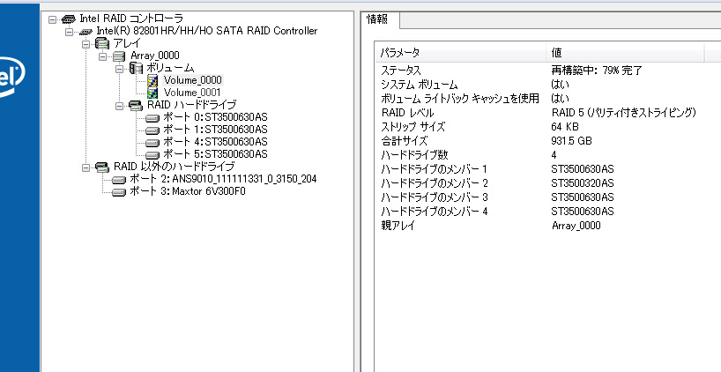Click the 931.5 GB value

[571, 141]
